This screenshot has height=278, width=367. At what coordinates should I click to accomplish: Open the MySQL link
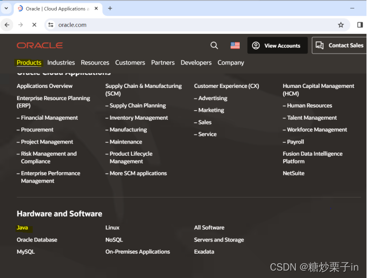[x=26, y=252]
